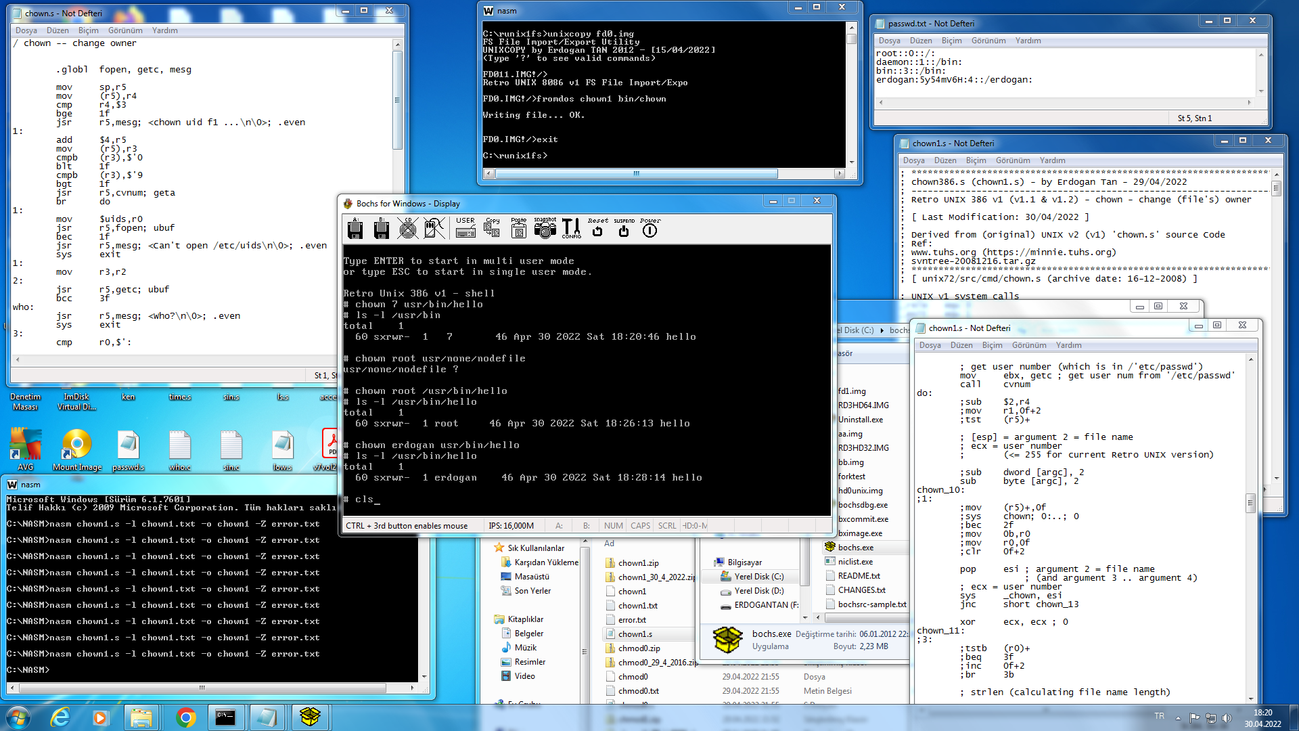Select the sin.c desktop file icon
1299x731 pixels.
231,449
